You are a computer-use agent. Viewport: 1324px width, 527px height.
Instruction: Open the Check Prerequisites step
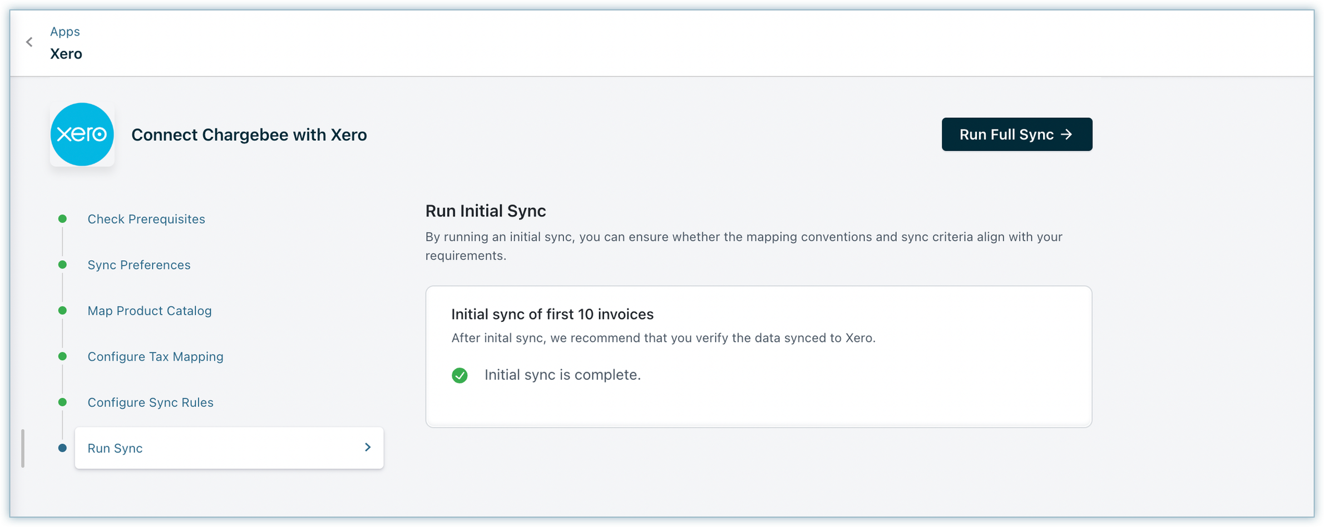[146, 219]
